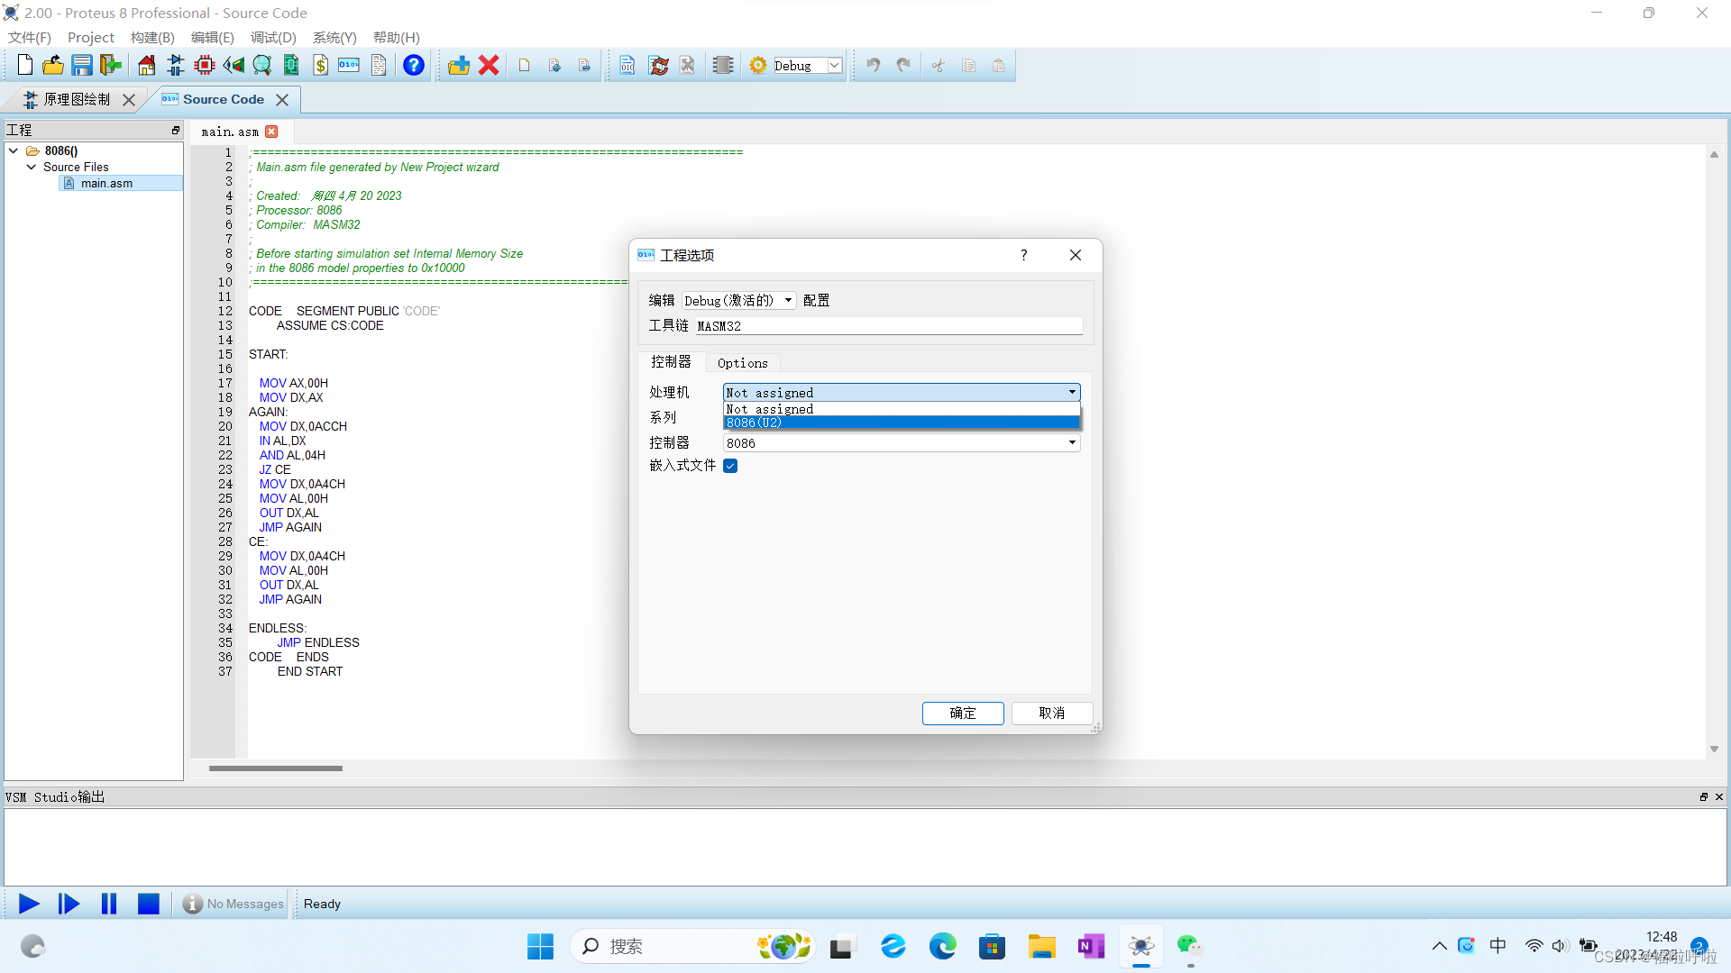Open the Debug(激活的) configuration dropdown
Image resolution: width=1731 pixels, height=973 pixels.
pos(738,300)
